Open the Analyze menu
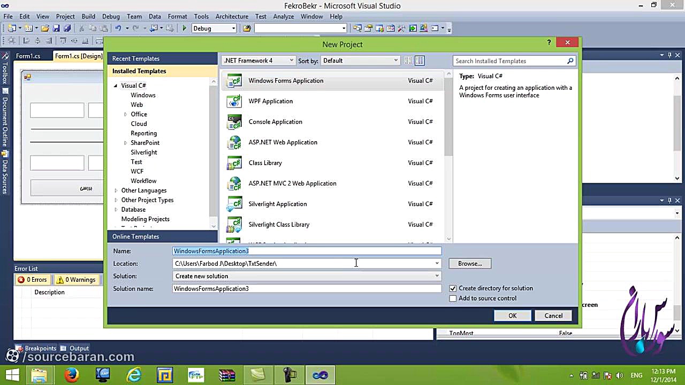 (284, 17)
